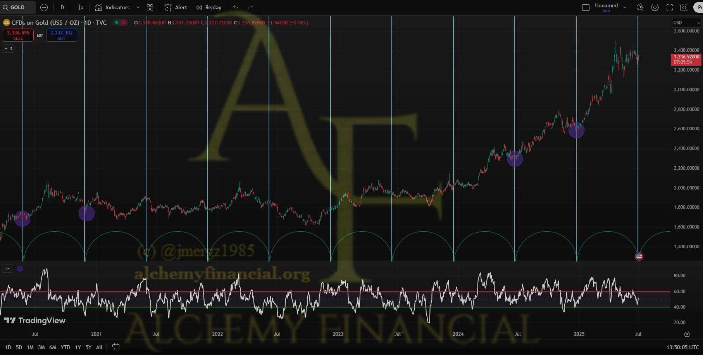This screenshot has width=703, height=355.
Task: Click the 3,337.302 BUY button
Action: (x=62, y=35)
